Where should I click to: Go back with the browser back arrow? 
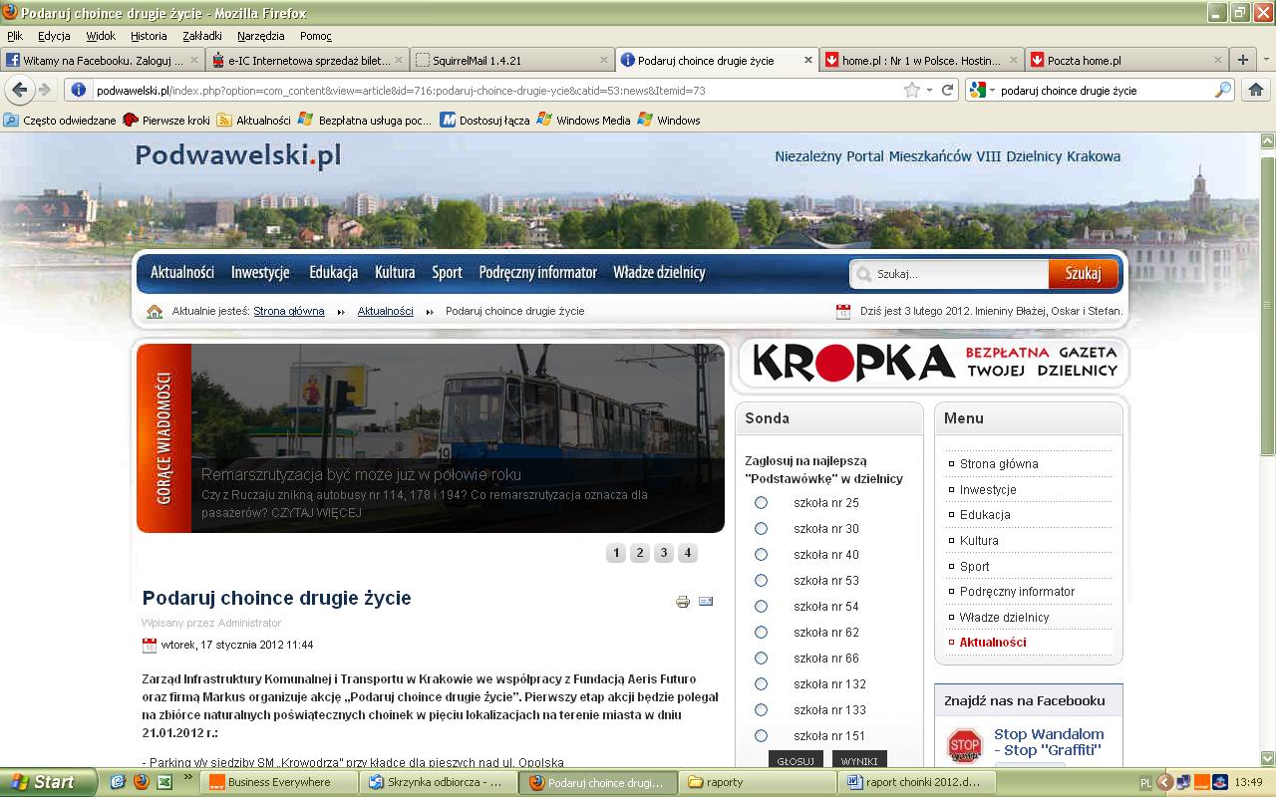pyautogui.click(x=20, y=90)
